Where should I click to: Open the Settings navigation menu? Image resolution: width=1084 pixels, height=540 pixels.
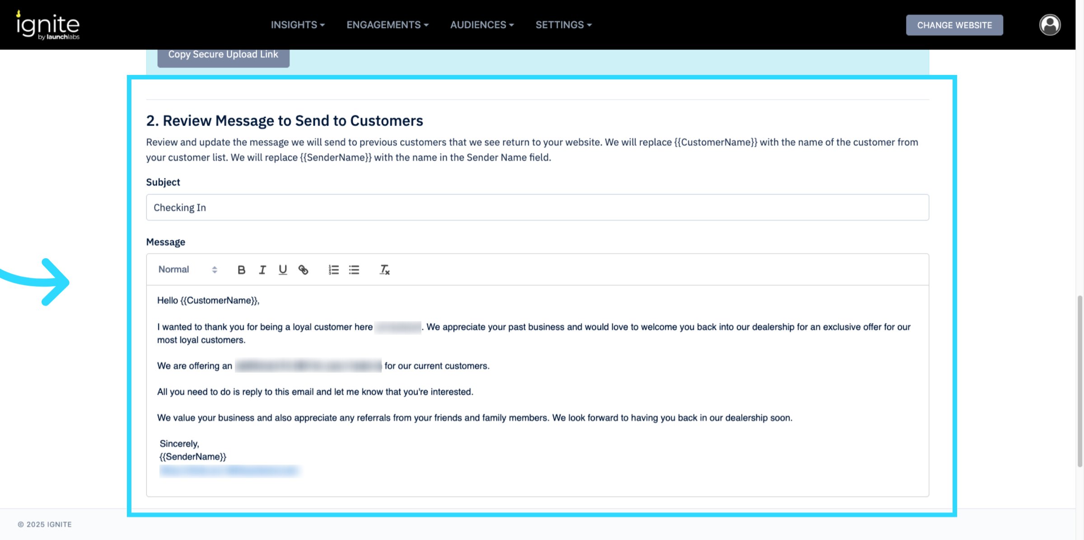563,25
